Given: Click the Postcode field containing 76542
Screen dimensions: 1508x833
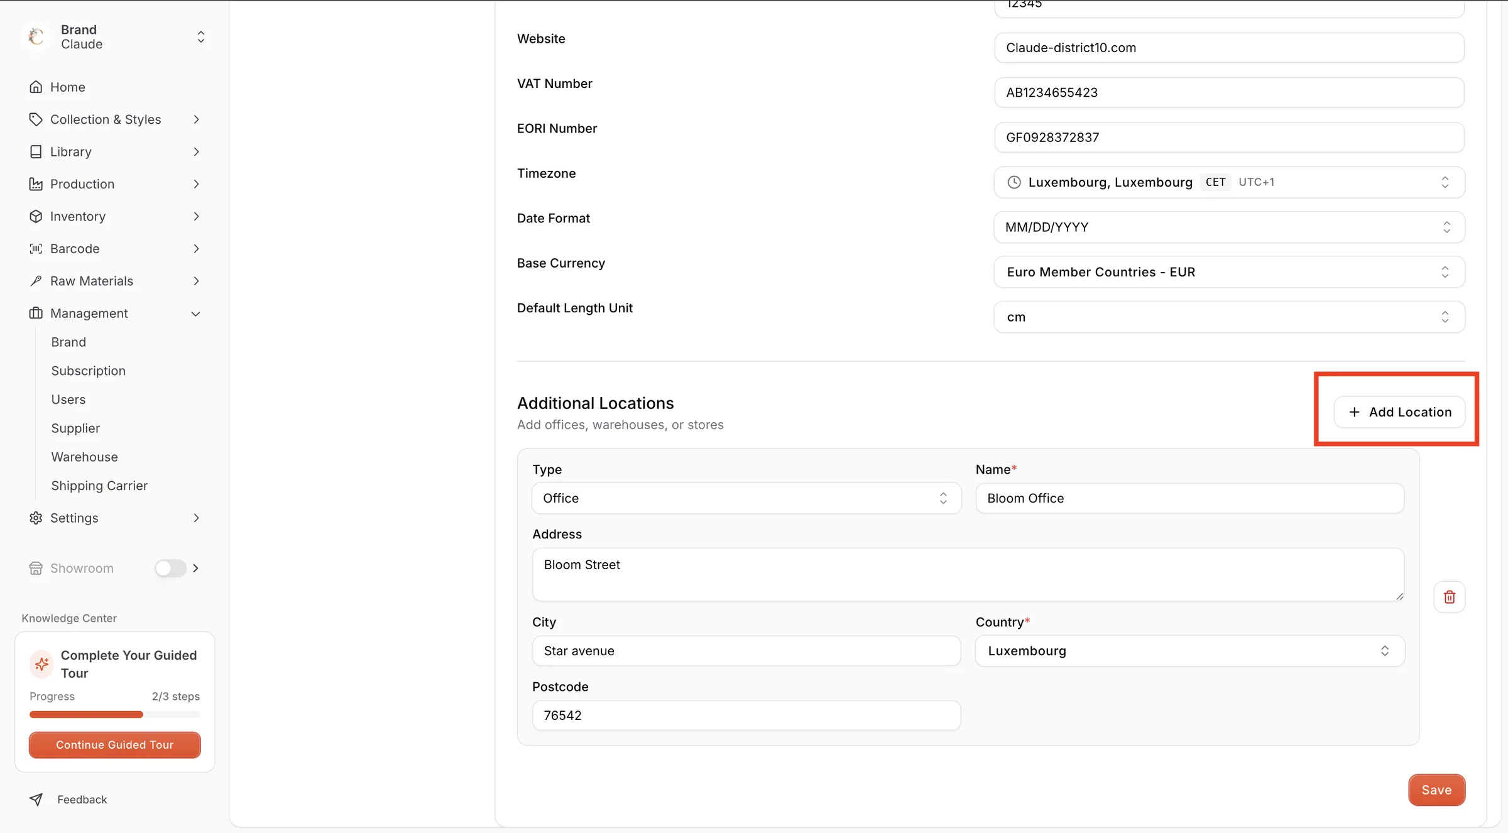Looking at the screenshot, I should point(746,716).
